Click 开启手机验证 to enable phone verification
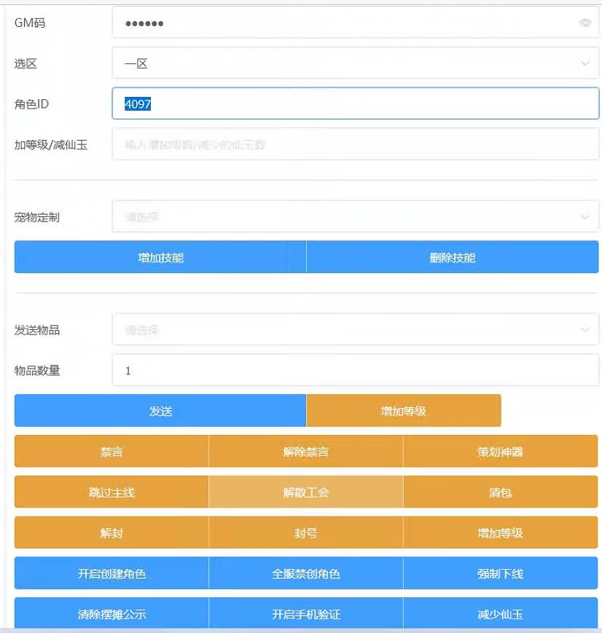602x633 pixels. click(x=305, y=614)
